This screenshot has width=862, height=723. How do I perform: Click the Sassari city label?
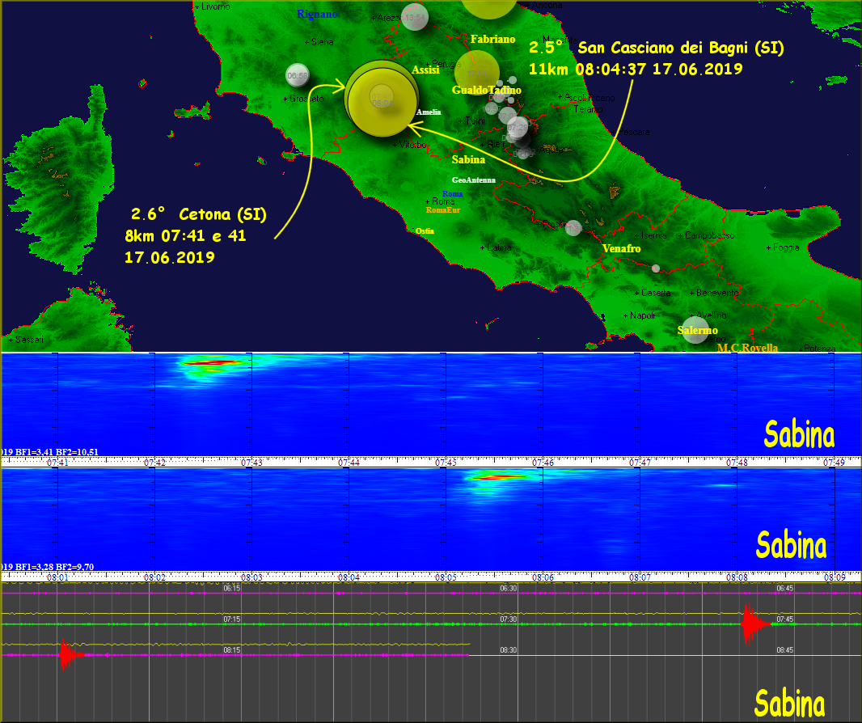(26, 340)
